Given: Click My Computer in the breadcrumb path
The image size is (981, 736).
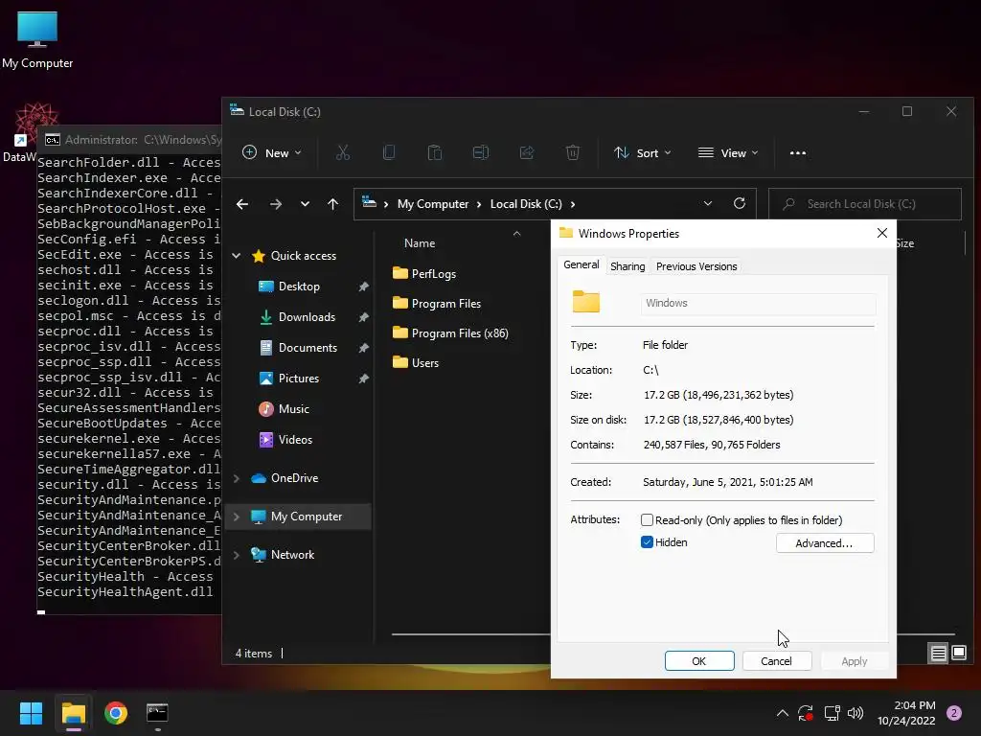Looking at the screenshot, I should tap(433, 204).
